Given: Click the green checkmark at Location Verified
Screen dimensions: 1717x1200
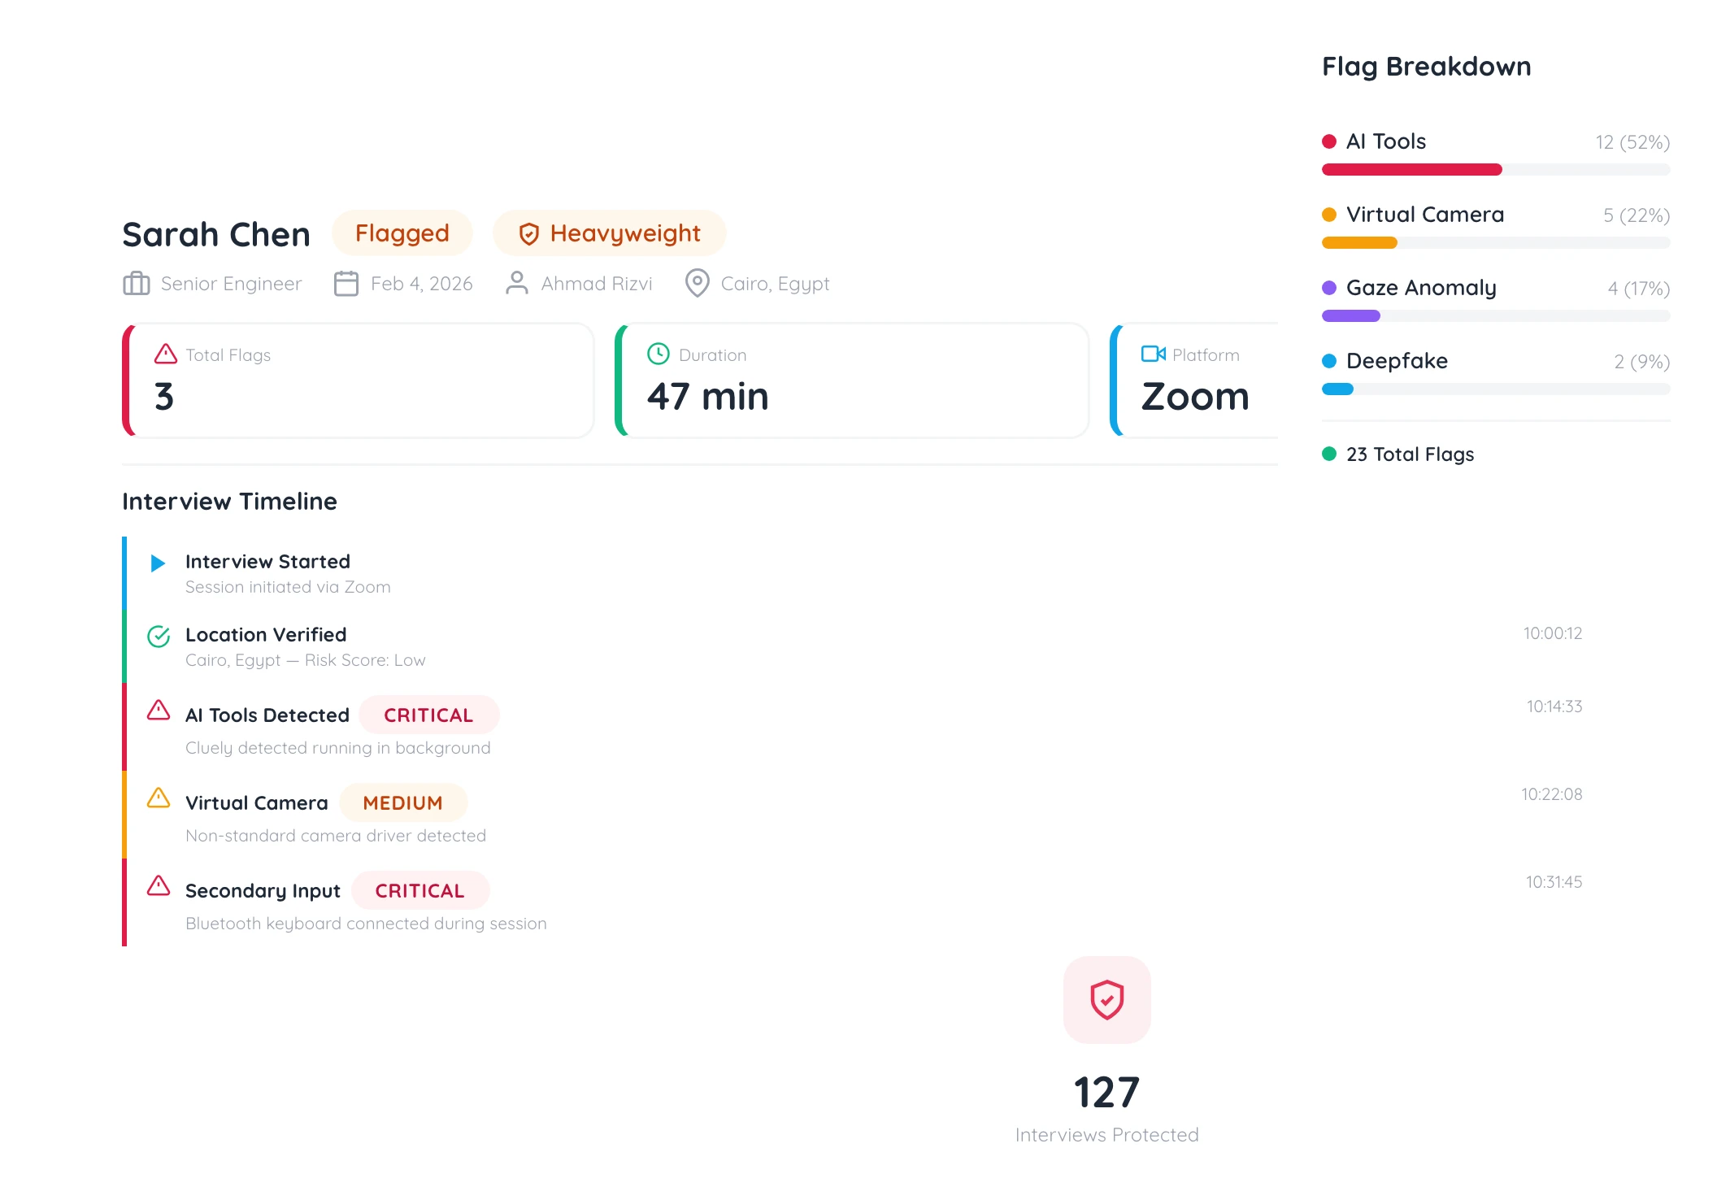Looking at the screenshot, I should pos(159,637).
